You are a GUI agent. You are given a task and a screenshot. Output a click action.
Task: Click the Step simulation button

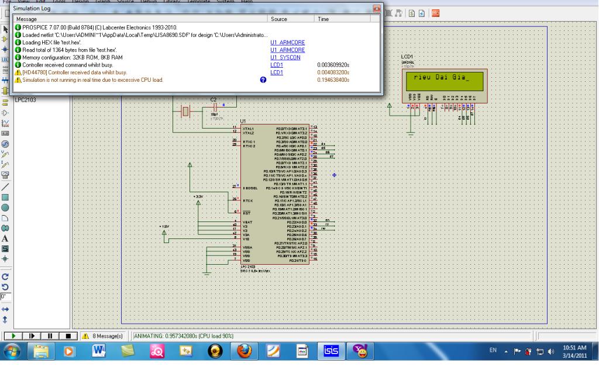point(32,336)
